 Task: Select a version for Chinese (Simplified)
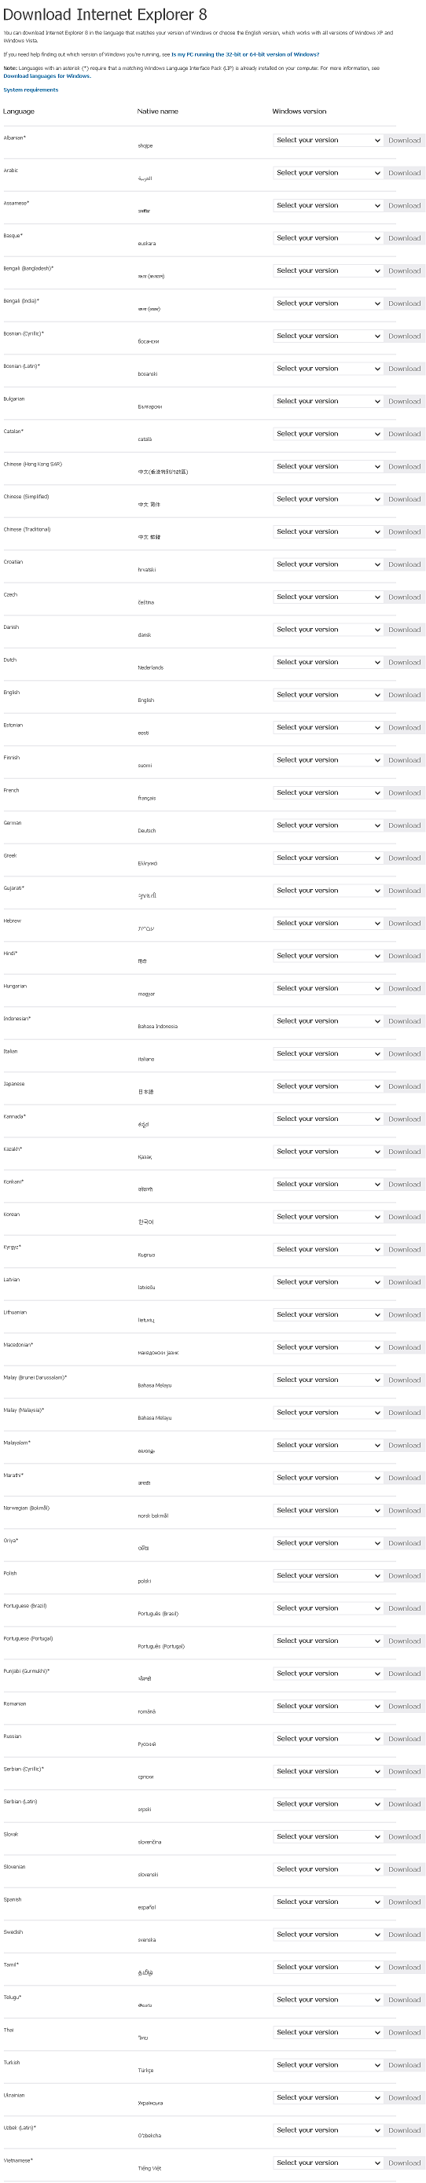pyautogui.click(x=328, y=499)
